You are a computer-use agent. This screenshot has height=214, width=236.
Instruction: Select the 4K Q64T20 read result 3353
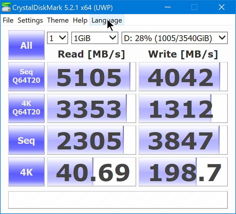point(91,108)
